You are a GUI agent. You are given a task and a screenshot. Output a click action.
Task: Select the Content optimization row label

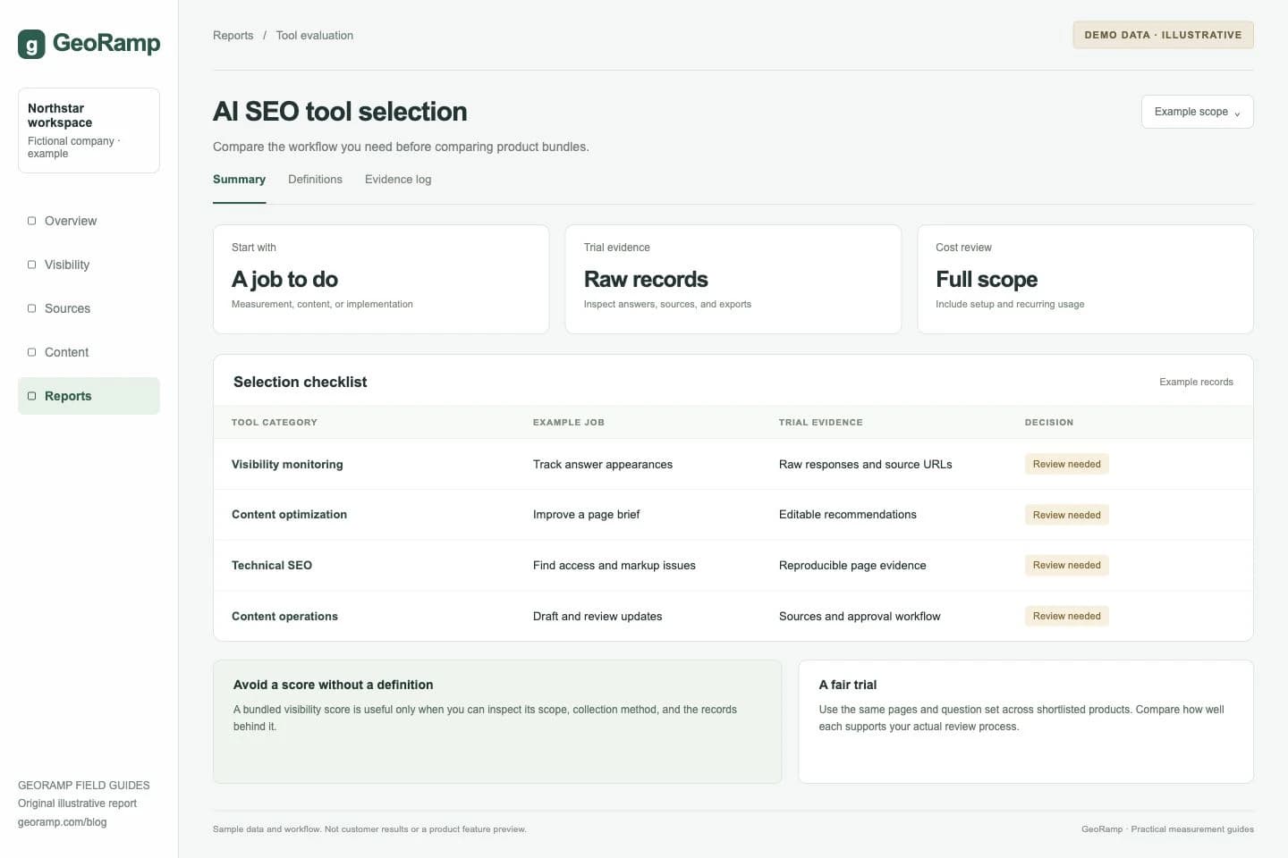coord(289,515)
